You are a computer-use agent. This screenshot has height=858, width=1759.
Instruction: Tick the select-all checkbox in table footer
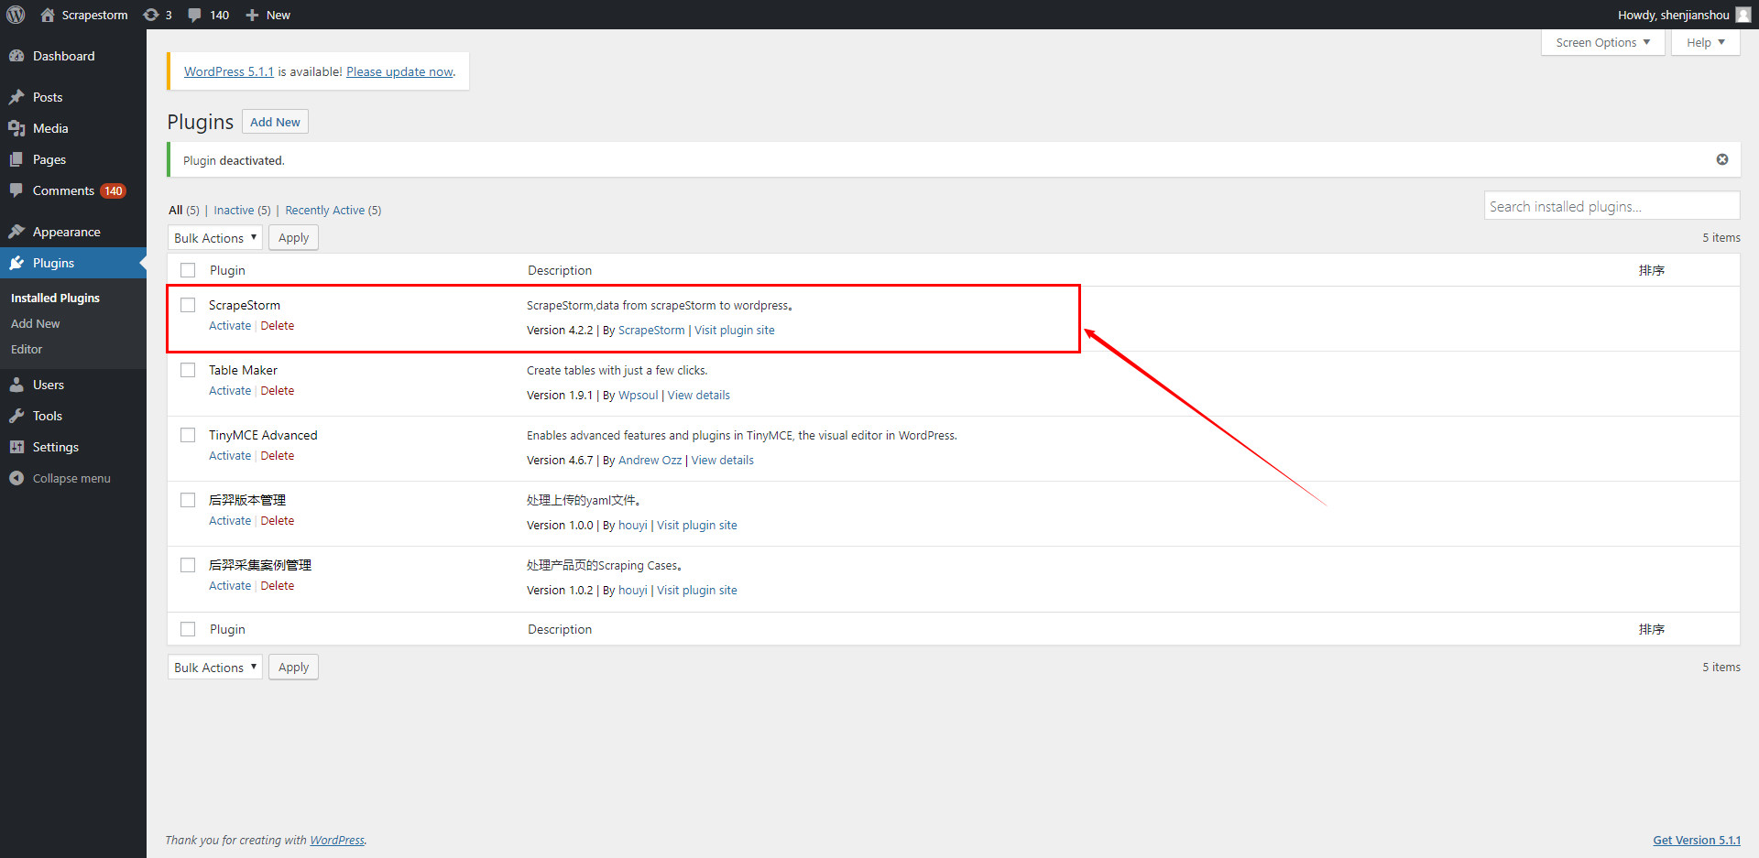[x=188, y=629]
